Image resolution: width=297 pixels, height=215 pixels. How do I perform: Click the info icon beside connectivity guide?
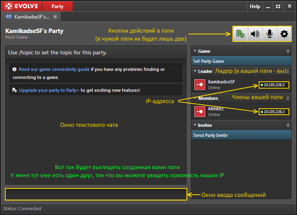(15, 69)
